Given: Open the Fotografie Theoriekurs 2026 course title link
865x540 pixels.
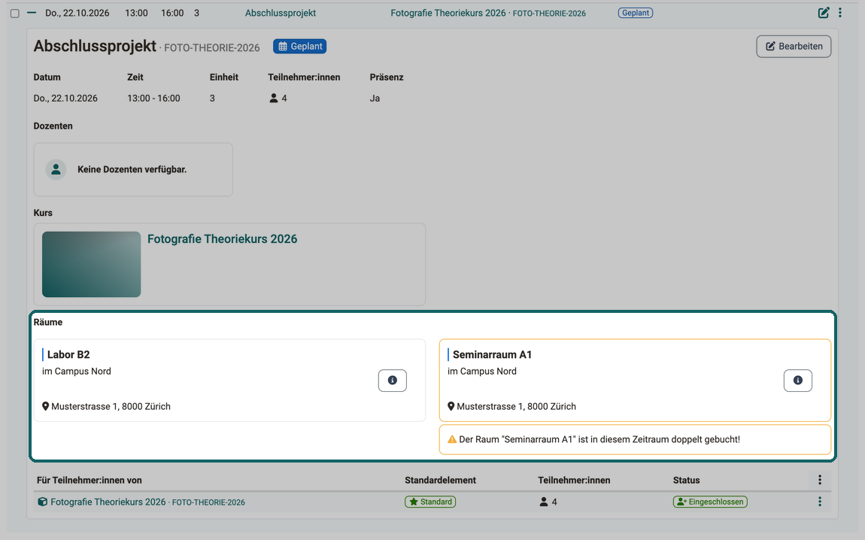Looking at the screenshot, I should [x=223, y=239].
